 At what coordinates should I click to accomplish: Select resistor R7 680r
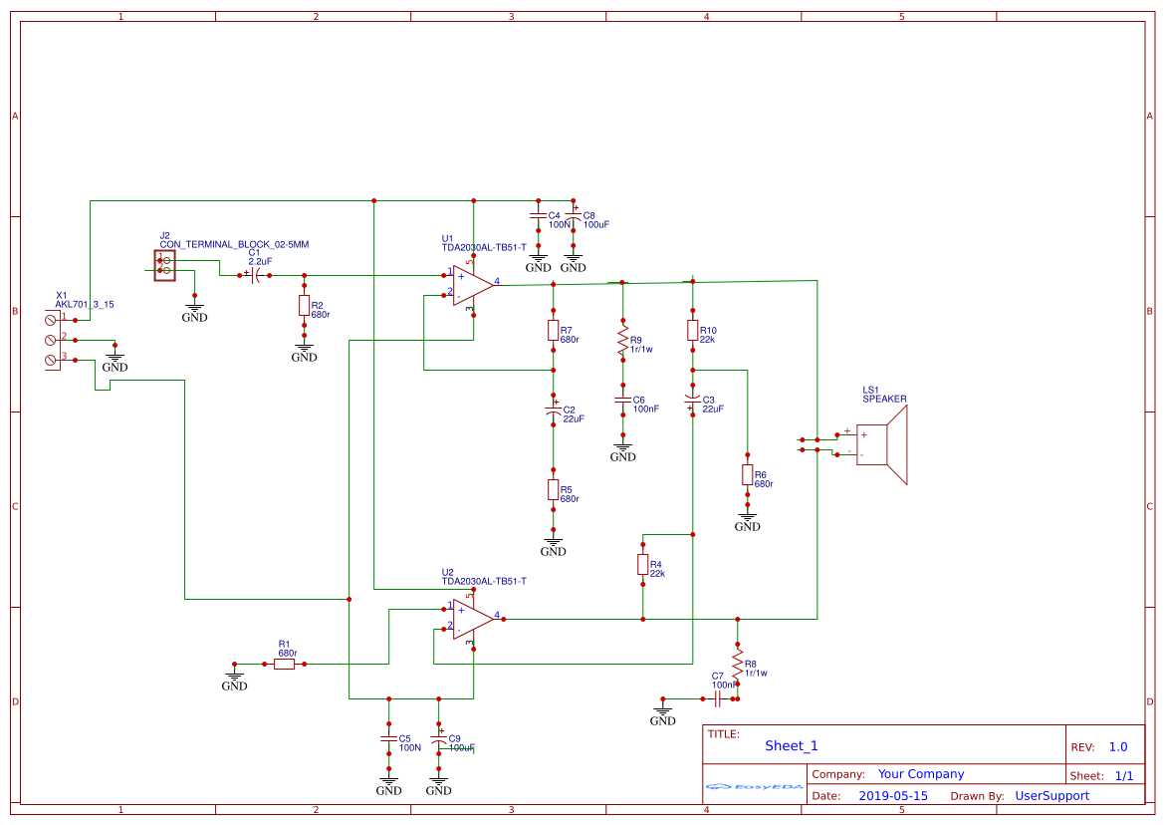tap(553, 330)
